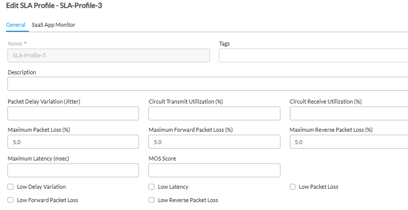
Task: Enable Low Forward Packet Loss checkbox
Action: [x=10, y=200]
